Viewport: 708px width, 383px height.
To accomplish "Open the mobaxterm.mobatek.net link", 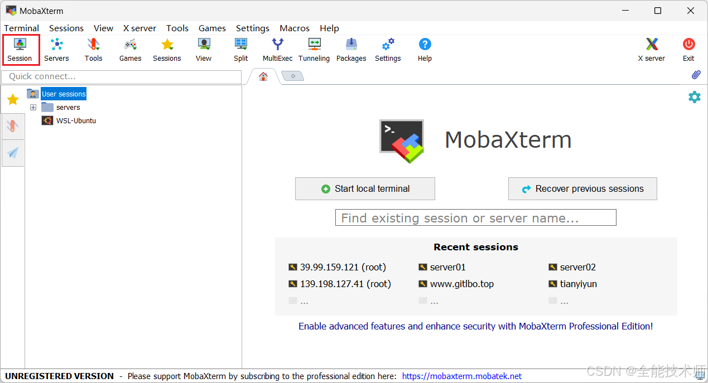I will (x=462, y=376).
